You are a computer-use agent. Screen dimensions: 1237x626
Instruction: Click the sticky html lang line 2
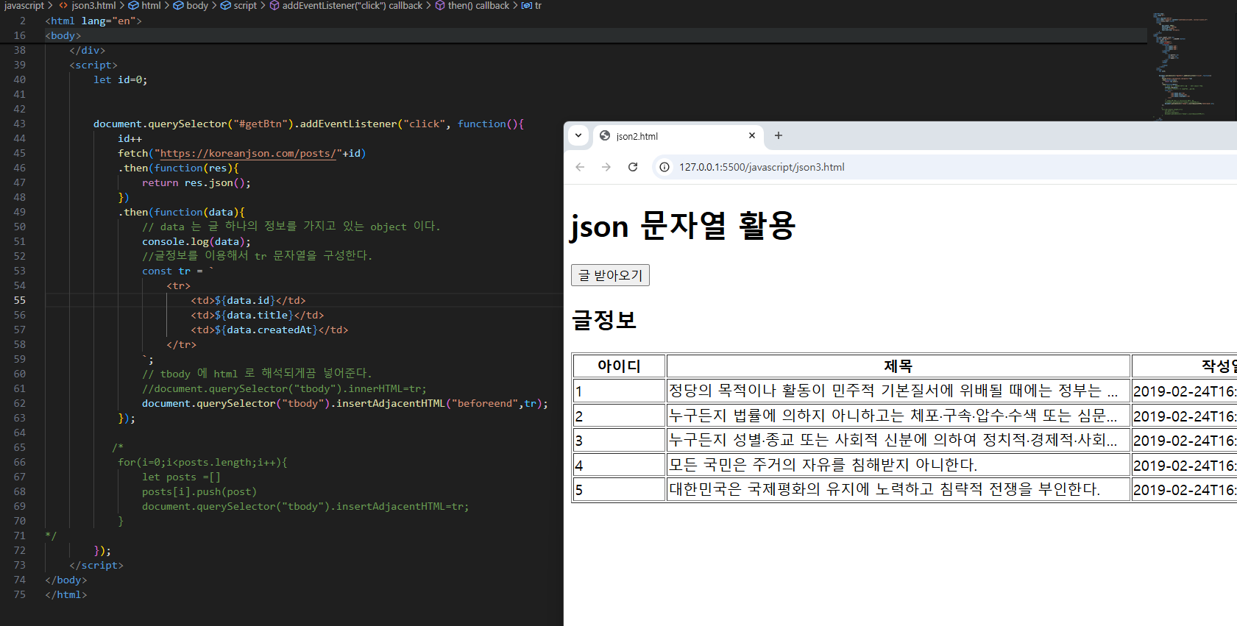tap(93, 21)
